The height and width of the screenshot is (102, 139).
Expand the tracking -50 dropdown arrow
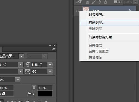pyautogui.click(x=50, y=71)
